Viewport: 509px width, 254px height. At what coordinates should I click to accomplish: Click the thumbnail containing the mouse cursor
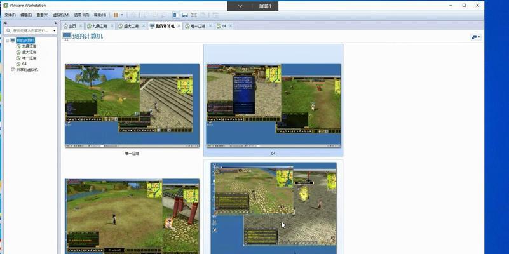[x=274, y=208]
